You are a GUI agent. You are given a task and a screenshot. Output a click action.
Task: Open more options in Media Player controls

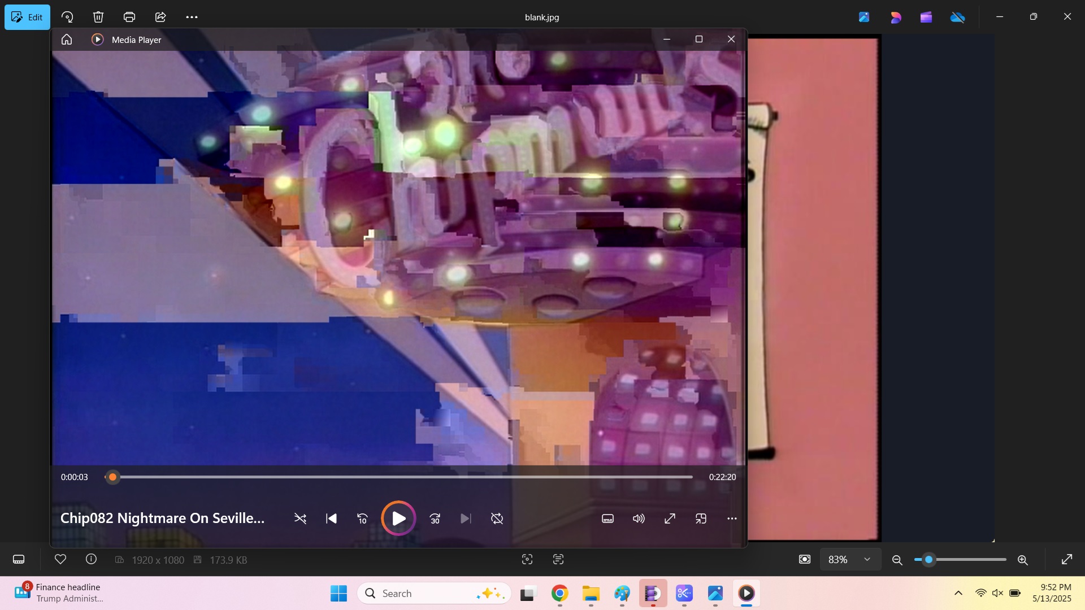[732, 518]
